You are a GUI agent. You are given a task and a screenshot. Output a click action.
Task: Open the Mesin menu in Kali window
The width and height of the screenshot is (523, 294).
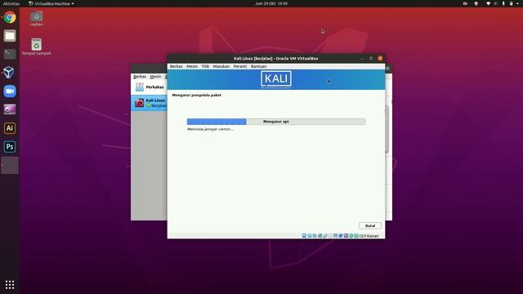pos(192,66)
